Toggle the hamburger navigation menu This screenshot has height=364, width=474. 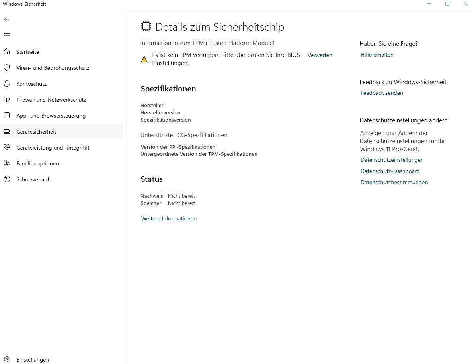[x=7, y=35]
